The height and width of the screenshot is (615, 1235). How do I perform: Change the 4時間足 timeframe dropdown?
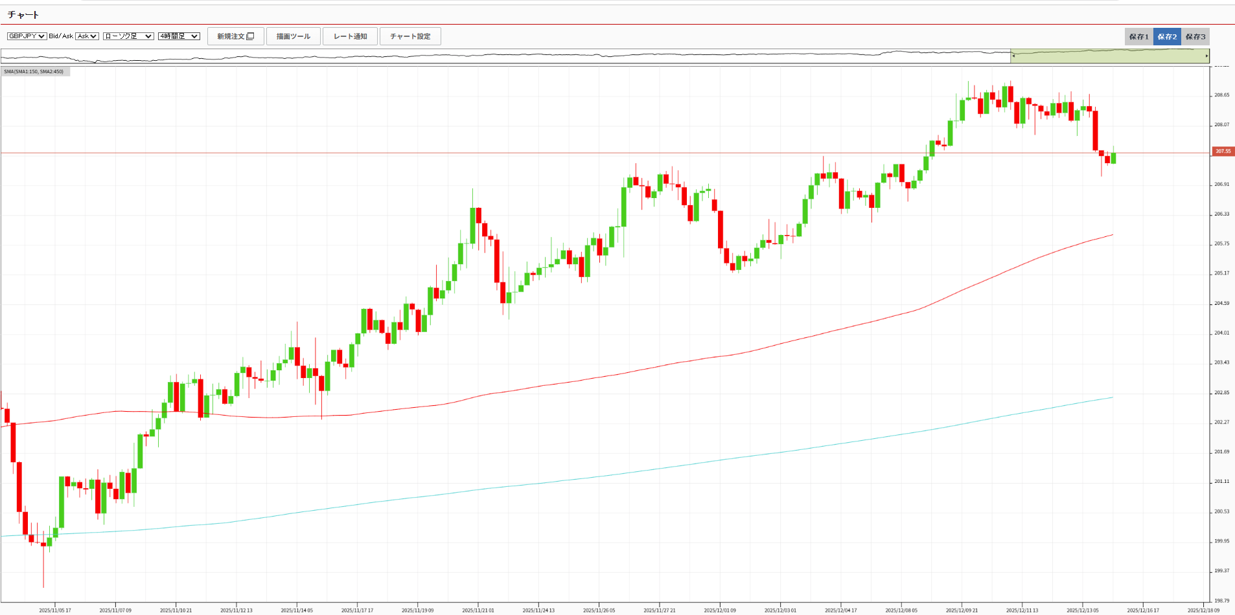point(179,36)
